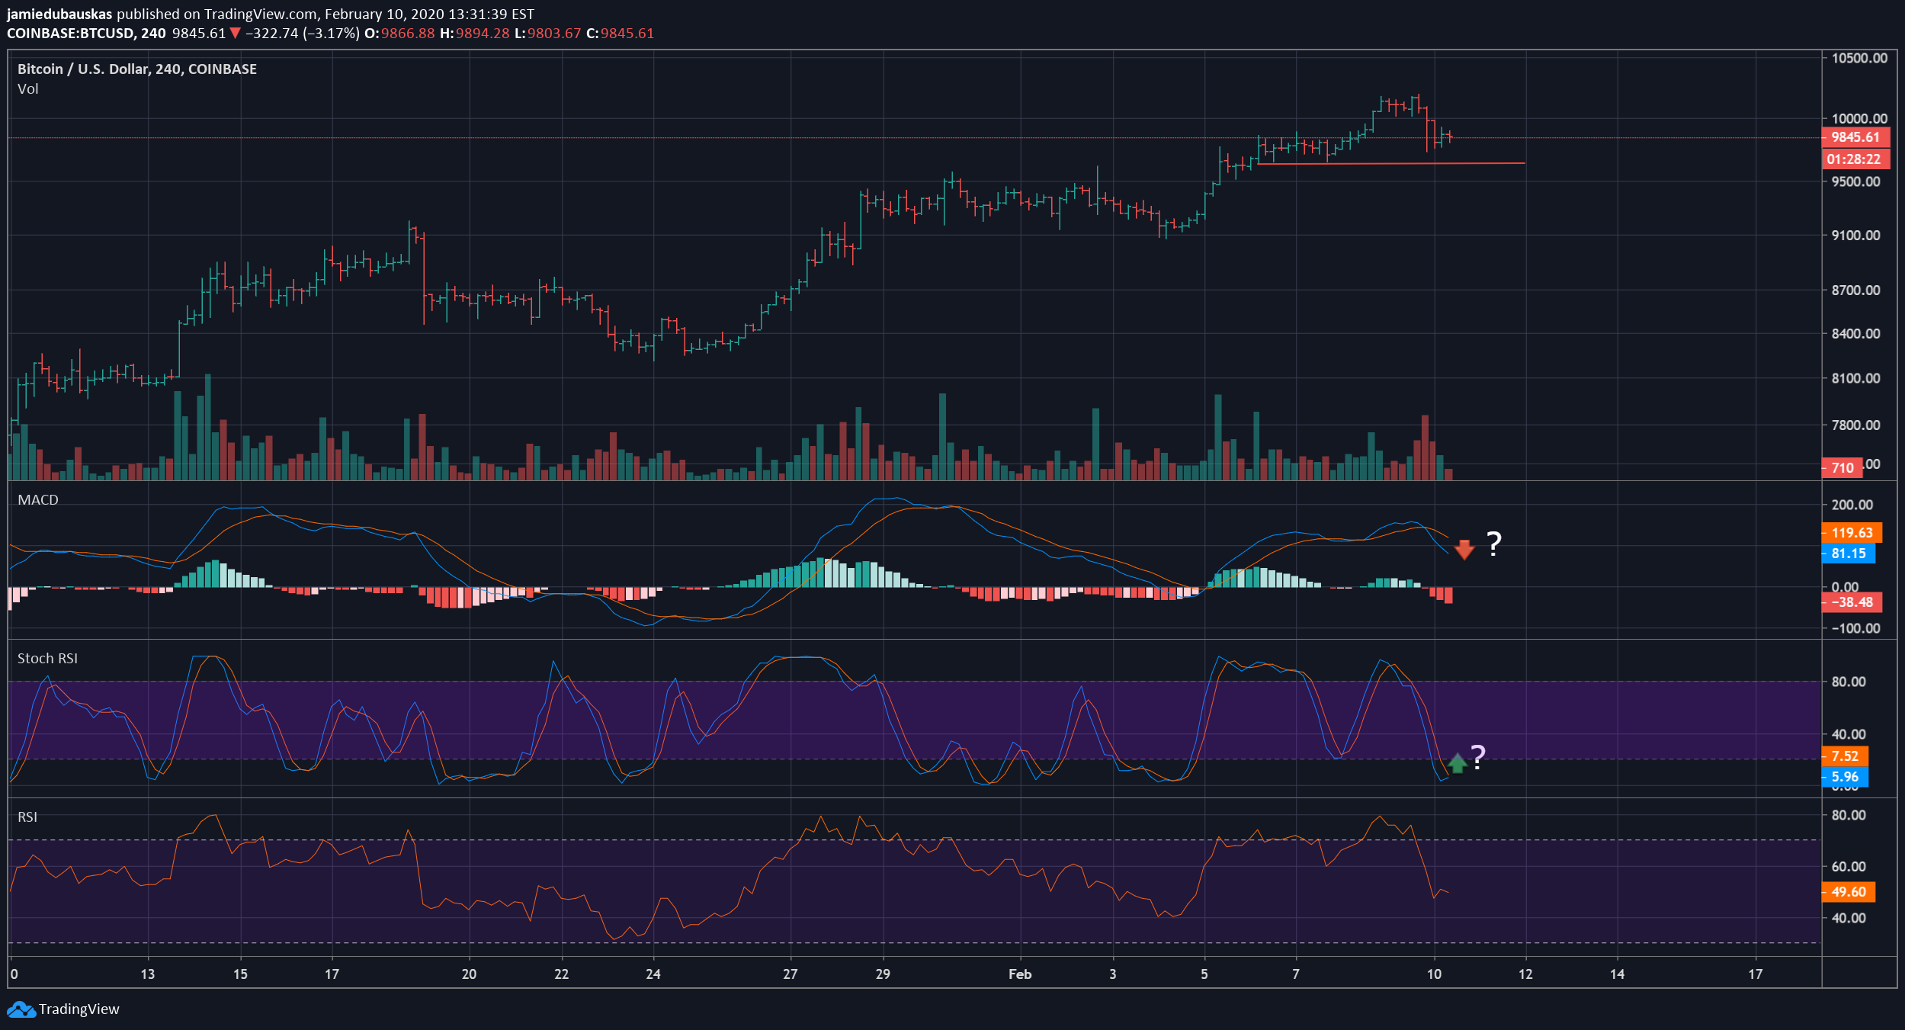Click the green up arrow on Stoch RSI
1905x1030 pixels.
(x=1457, y=763)
